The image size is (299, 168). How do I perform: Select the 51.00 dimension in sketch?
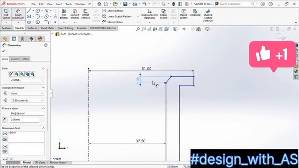146,69
